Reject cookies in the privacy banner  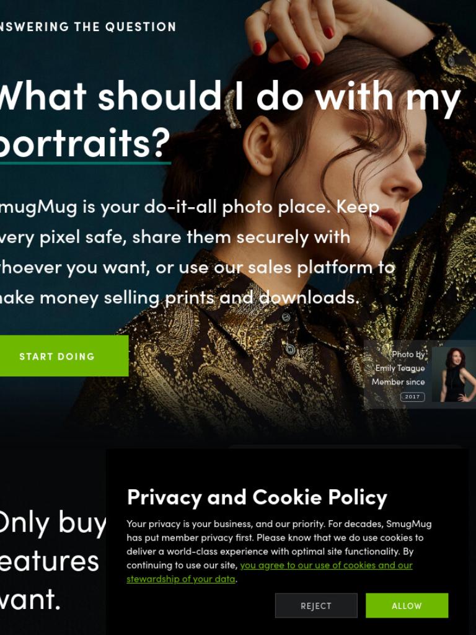[316, 606]
